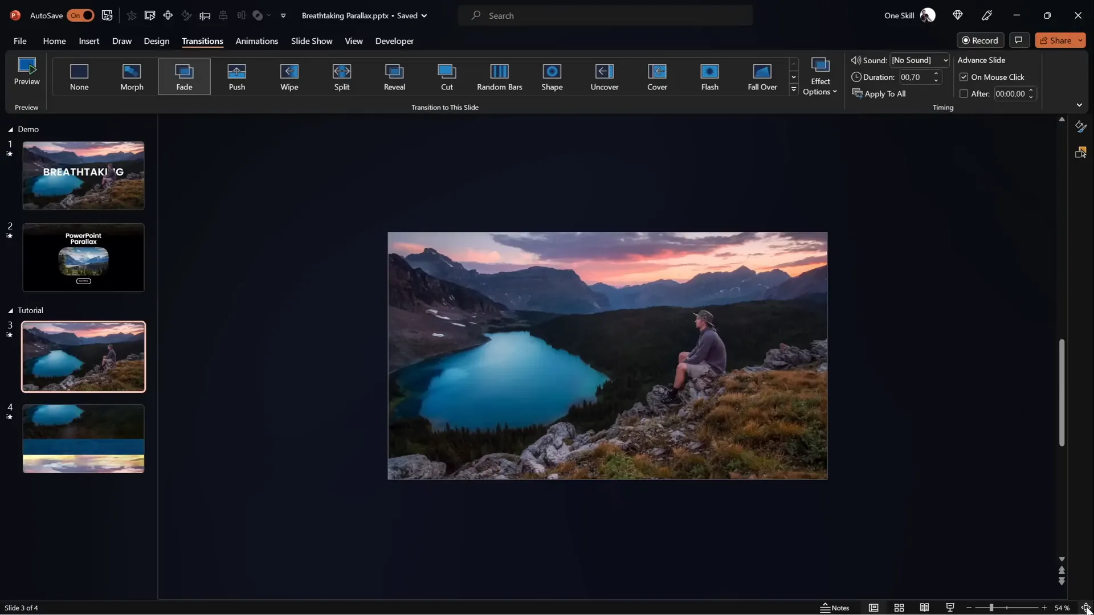Click Apply To All

tap(885, 93)
